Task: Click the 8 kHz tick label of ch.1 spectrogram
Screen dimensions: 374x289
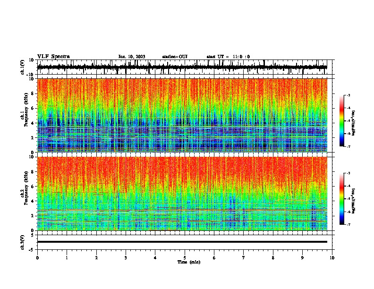Action: pyautogui.click(x=33, y=93)
